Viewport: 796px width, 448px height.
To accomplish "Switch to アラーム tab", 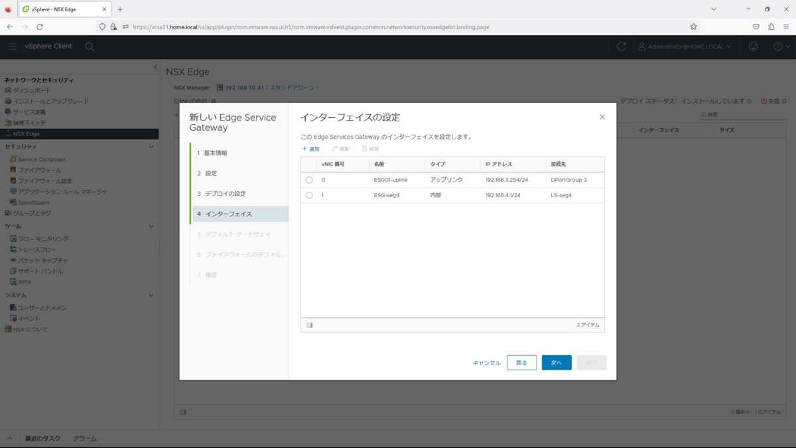I will (x=85, y=439).
